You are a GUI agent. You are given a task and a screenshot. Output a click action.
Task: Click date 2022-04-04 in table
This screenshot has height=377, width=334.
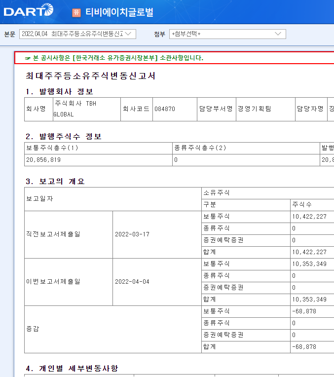(x=132, y=282)
